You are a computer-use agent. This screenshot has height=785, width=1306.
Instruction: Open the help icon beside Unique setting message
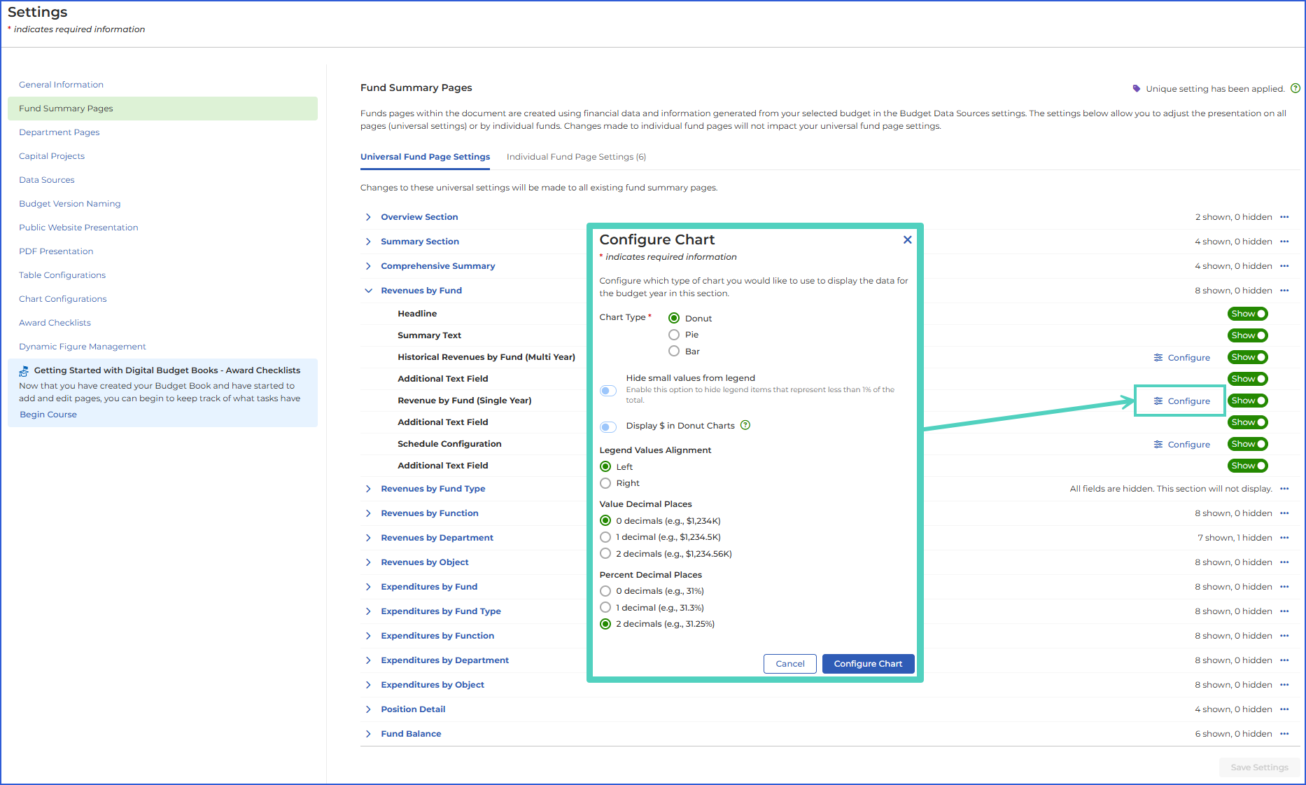pyautogui.click(x=1296, y=88)
